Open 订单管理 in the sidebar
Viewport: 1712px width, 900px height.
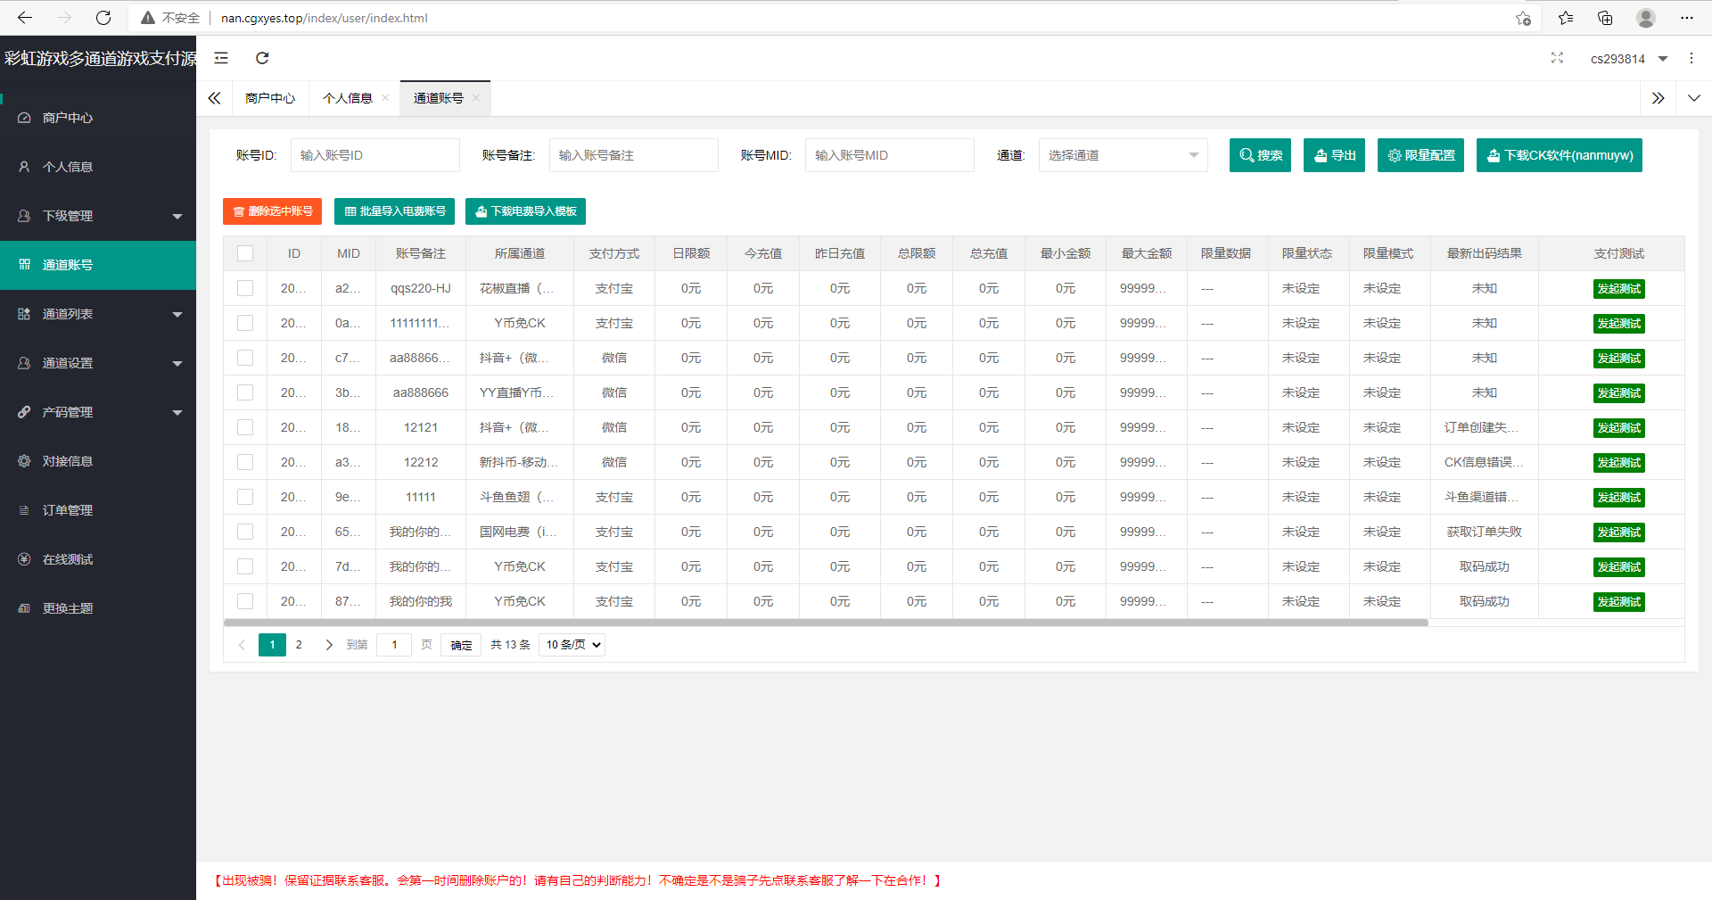click(68, 510)
